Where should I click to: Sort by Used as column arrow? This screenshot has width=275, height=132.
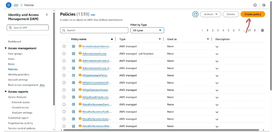click(208, 39)
